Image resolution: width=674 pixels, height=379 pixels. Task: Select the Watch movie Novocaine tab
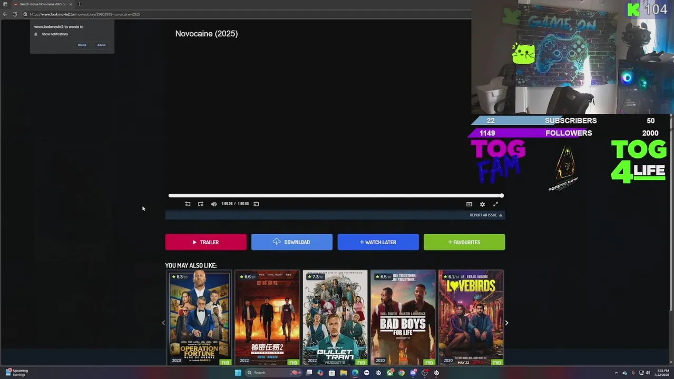(x=42, y=4)
